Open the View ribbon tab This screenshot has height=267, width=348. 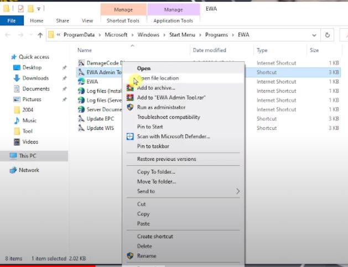tap(87, 20)
